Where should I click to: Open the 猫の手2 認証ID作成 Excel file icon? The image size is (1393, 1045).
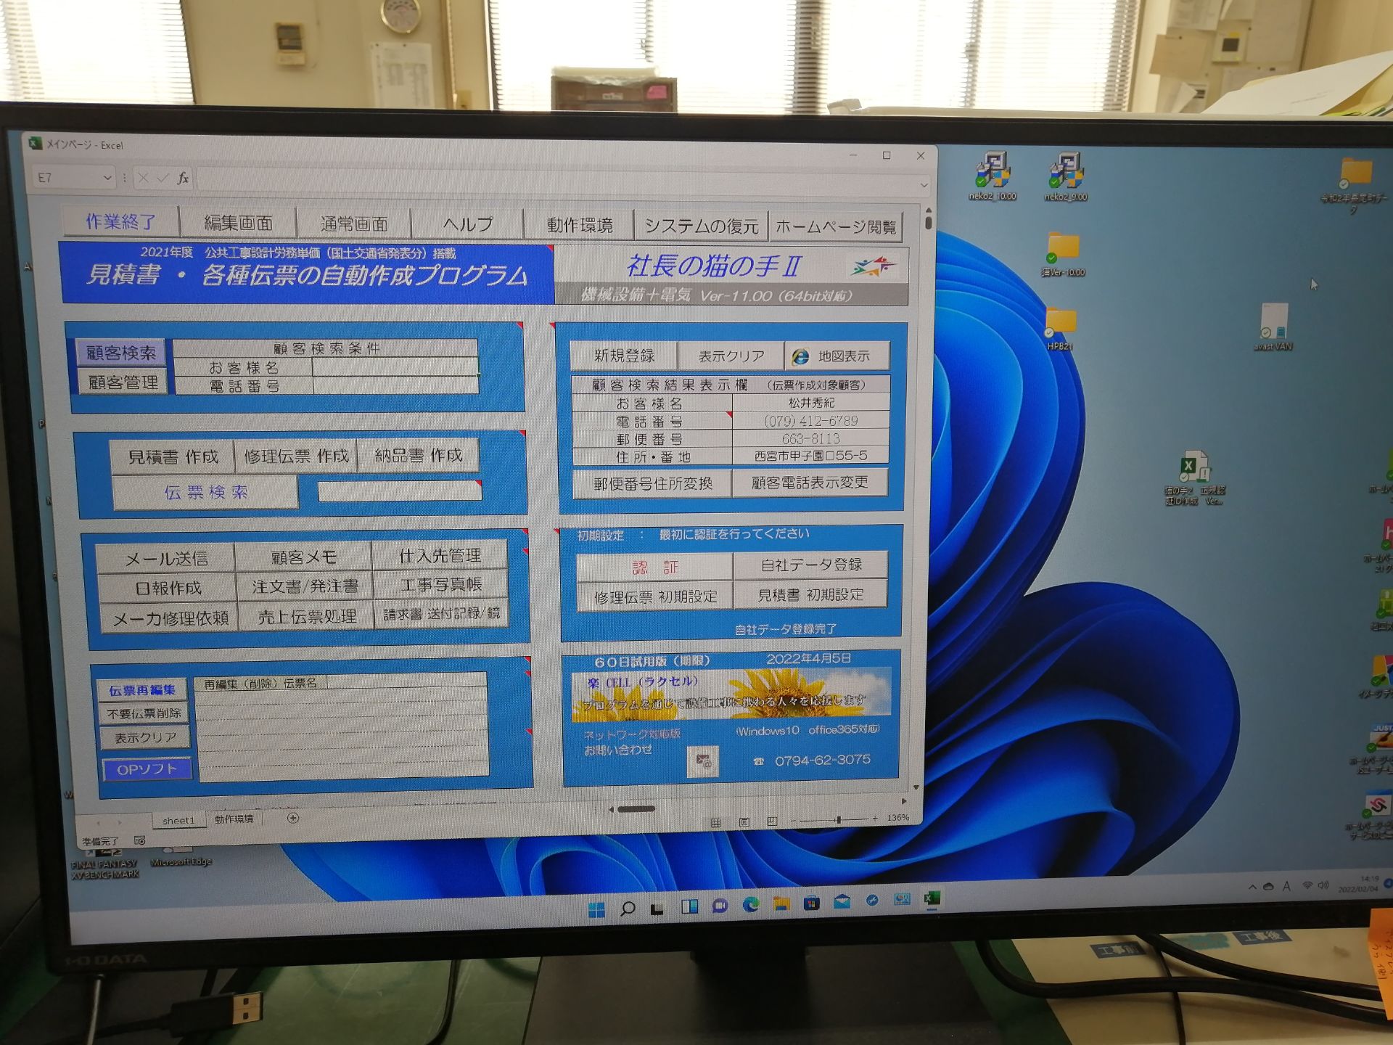pos(1194,478)
